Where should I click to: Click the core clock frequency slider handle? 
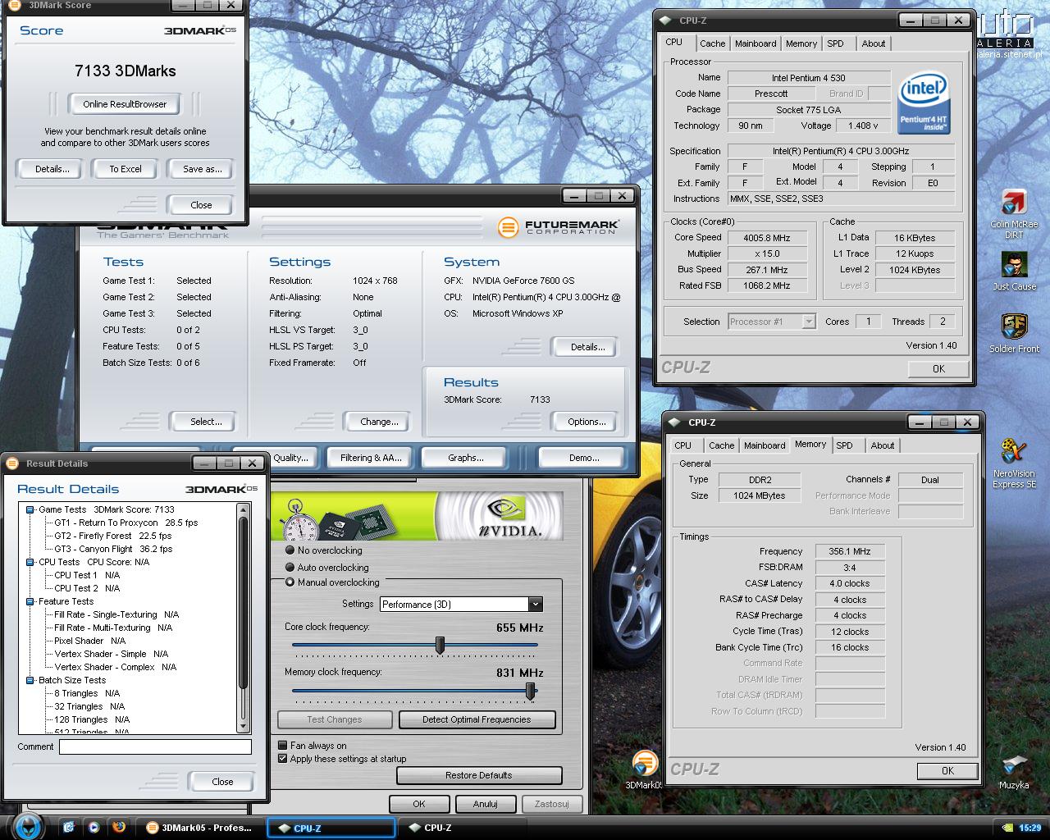tap(440, 646)
